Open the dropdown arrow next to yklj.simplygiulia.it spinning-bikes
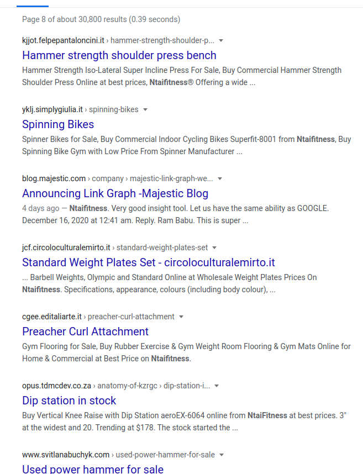 pos(145,110)
